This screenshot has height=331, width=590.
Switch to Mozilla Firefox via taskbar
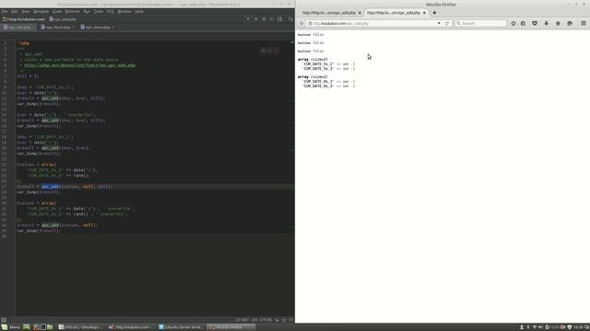[x=231, y=327]
